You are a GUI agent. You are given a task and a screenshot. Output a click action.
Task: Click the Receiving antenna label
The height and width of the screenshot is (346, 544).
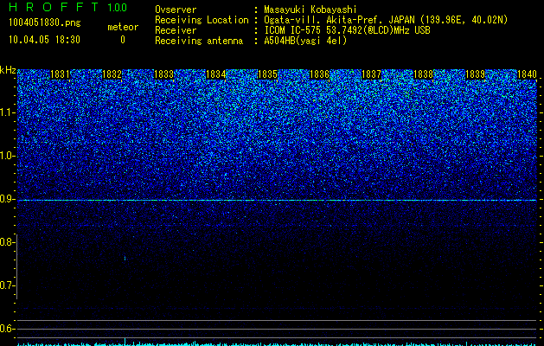pyautogui.click(x=199, y=41)
